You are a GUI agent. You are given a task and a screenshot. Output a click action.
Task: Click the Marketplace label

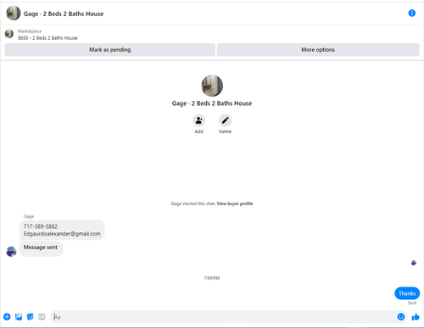(x=30, y=31)
